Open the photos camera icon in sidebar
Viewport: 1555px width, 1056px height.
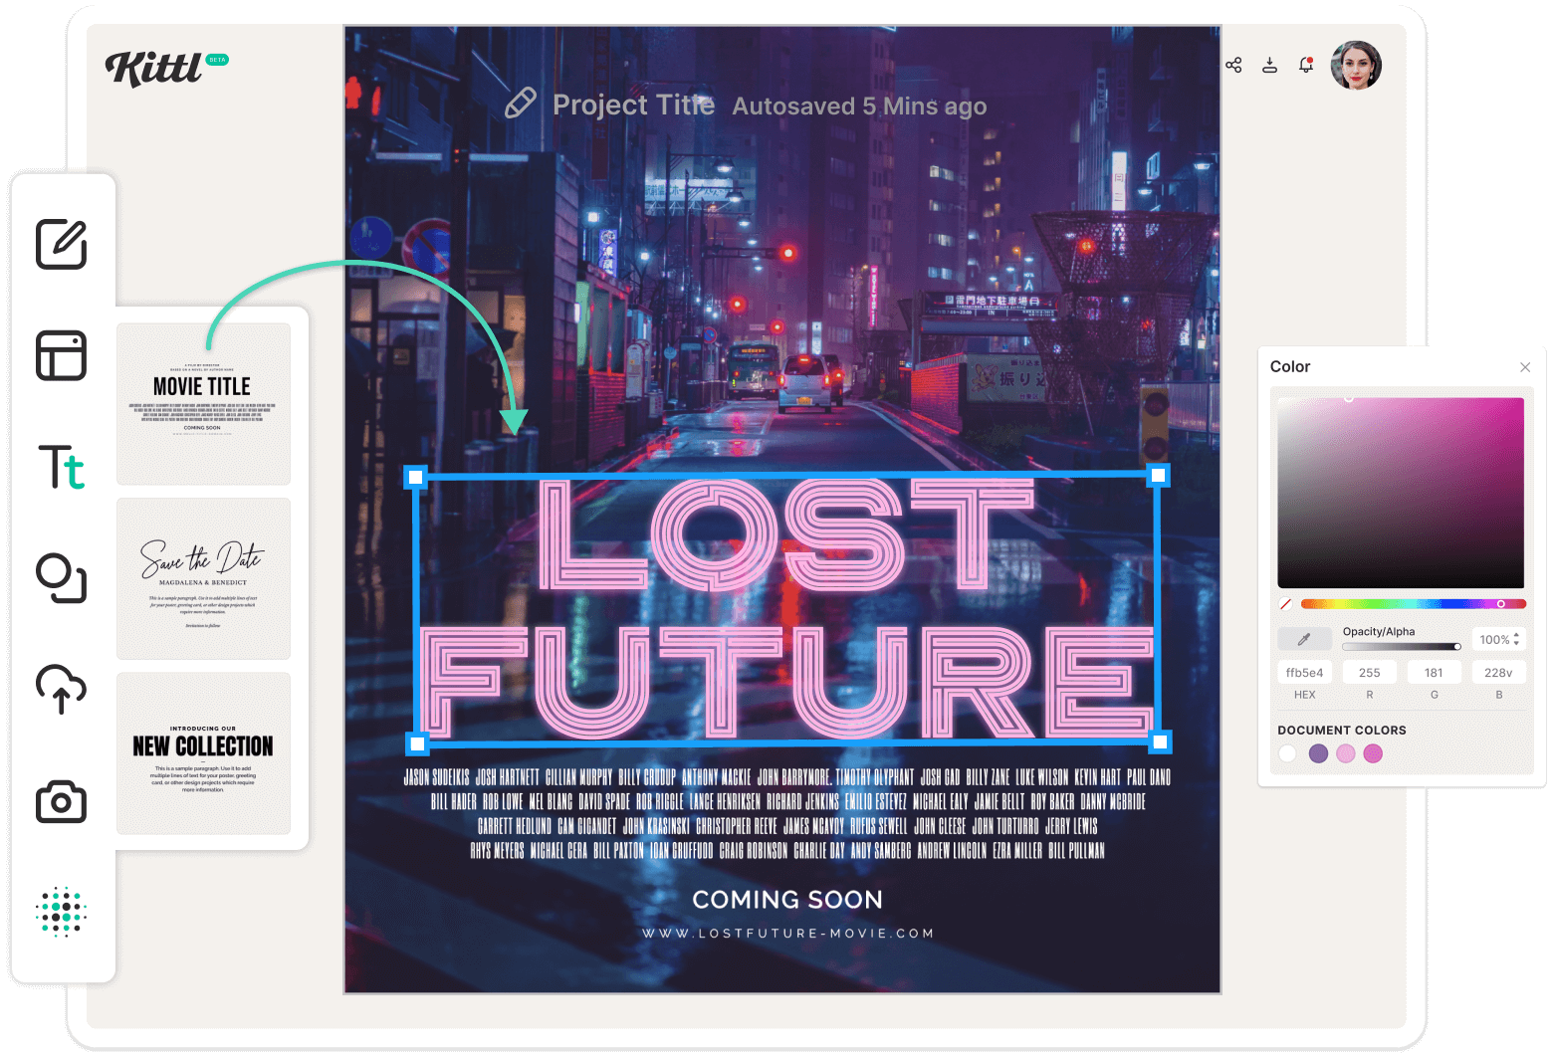[x=62, y=801]
